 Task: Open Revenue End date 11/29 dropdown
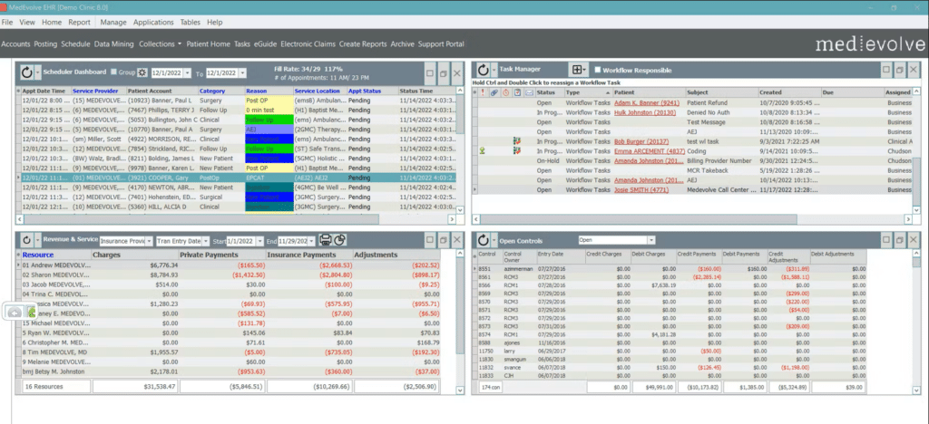312,241
